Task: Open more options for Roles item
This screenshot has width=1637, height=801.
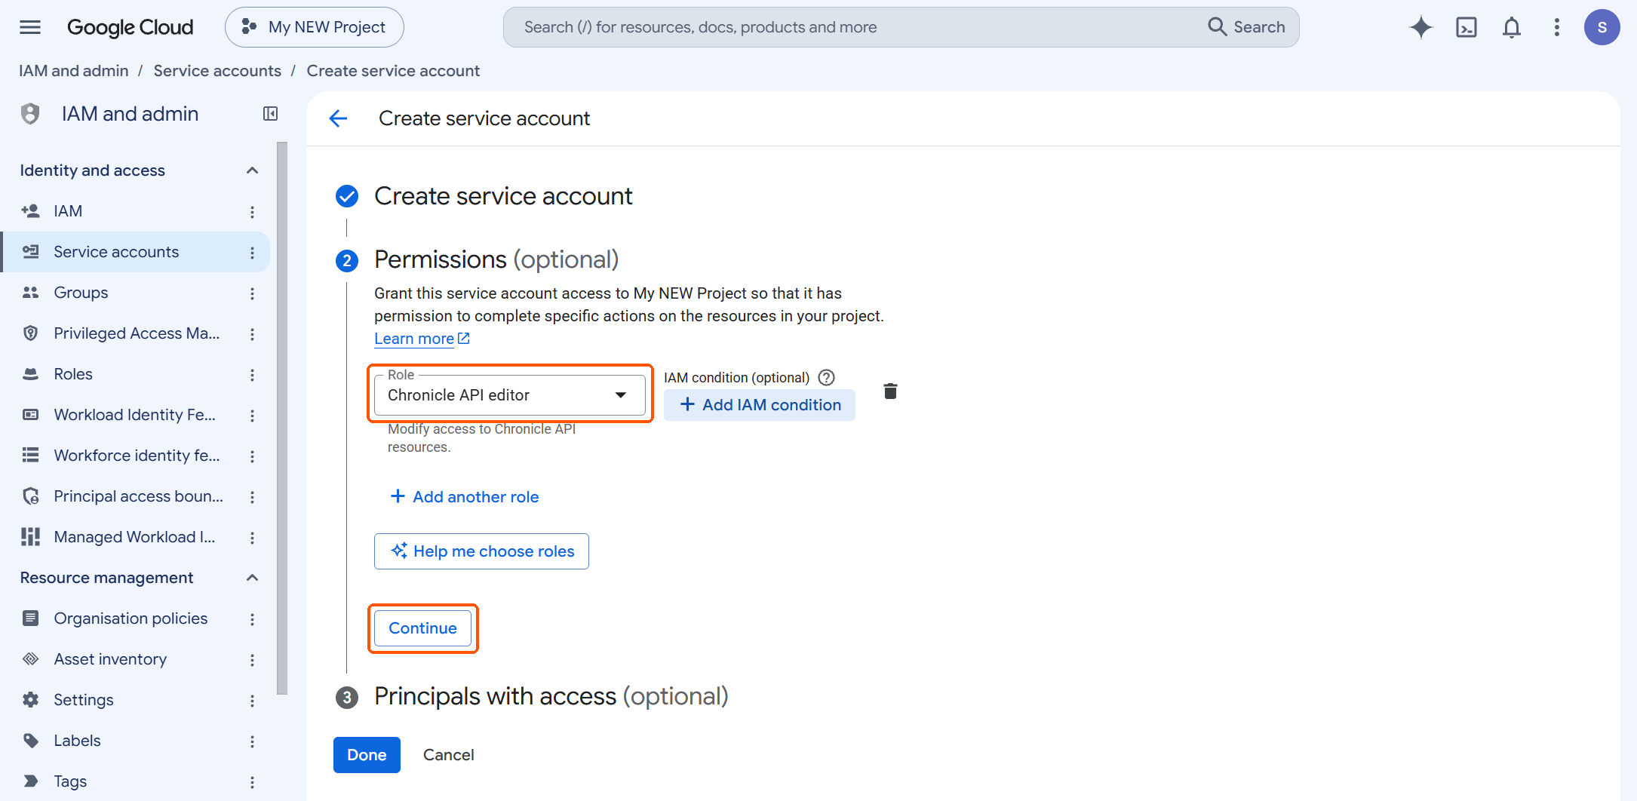Action: click(252, 375)
